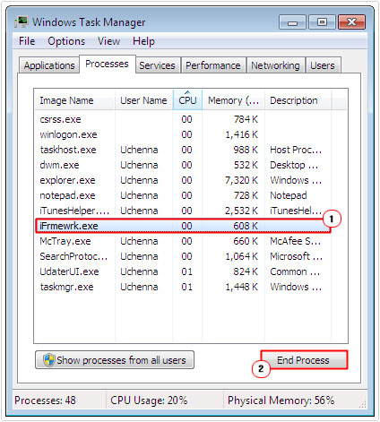
Task: Switch to the Performance tab
Action: [213, 65]
